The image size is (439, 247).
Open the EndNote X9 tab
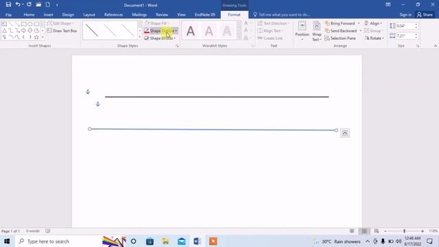click(x=204, y=14)
